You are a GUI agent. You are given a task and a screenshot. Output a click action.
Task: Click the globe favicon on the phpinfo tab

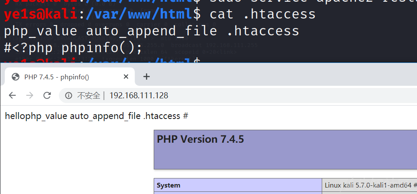click(16, 77)
